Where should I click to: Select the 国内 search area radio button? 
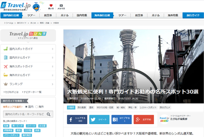[x=26, y=107]
